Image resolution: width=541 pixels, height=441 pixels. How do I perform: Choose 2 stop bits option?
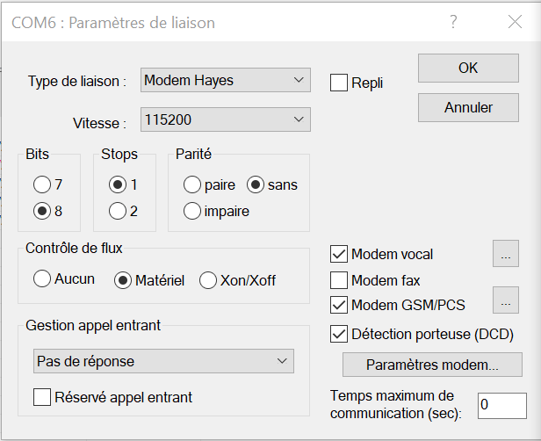[117, 211]
